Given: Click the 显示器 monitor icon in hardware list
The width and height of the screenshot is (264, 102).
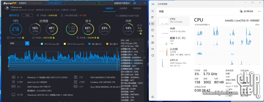Looking at the screenshot, I should pyautogui.click(x=13, y=95).
